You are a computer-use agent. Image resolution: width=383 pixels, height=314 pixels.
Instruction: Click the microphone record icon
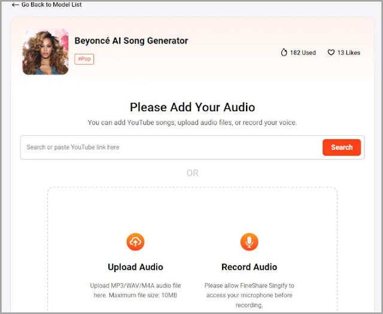(x=249, y=242)
